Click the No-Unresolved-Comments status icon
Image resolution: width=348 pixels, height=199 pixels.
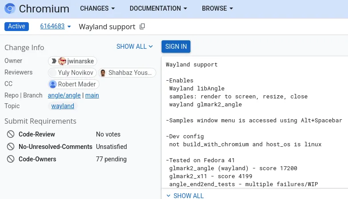11,147
